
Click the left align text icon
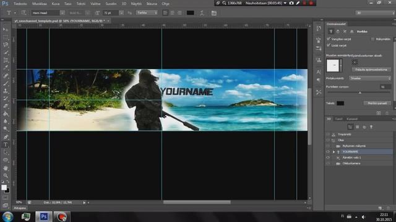pos(165,12)
